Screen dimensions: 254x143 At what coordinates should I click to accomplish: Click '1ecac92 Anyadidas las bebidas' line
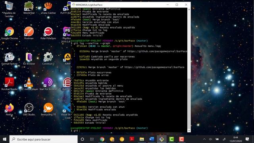click(x=94, y=88)
